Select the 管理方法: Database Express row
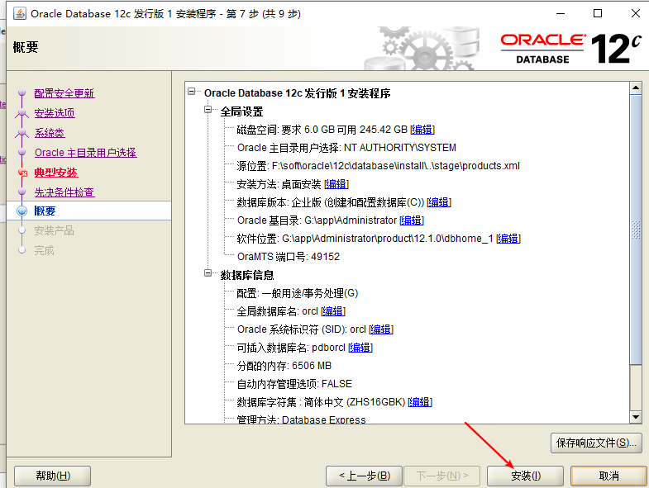This screenshot has height=488, width=649. tap(301, 419)
